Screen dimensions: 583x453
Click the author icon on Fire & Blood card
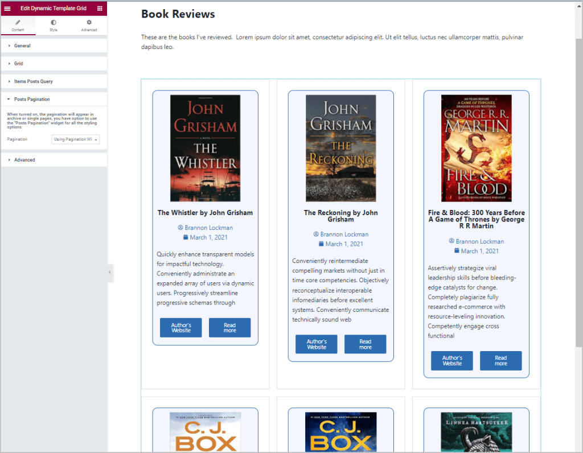click(451, 241)
